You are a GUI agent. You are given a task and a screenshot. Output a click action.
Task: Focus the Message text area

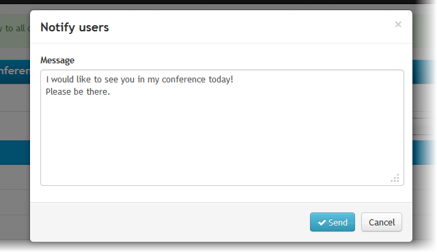point(222,128)
